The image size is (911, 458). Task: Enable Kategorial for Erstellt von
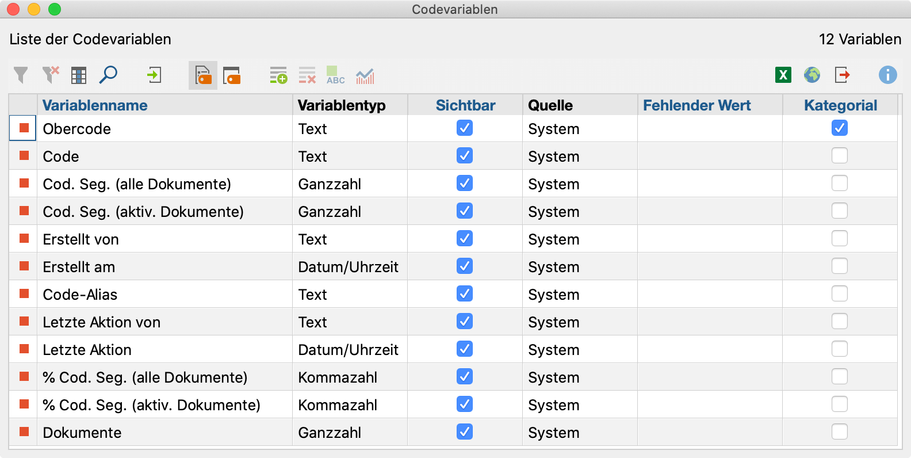point(840,238)
